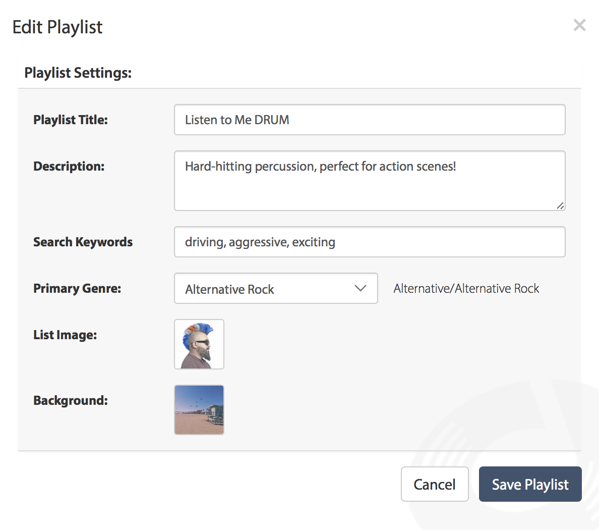The height and width of the screenshot is (530, 599).
Task: Click the Background label
Action: [70, 400]
